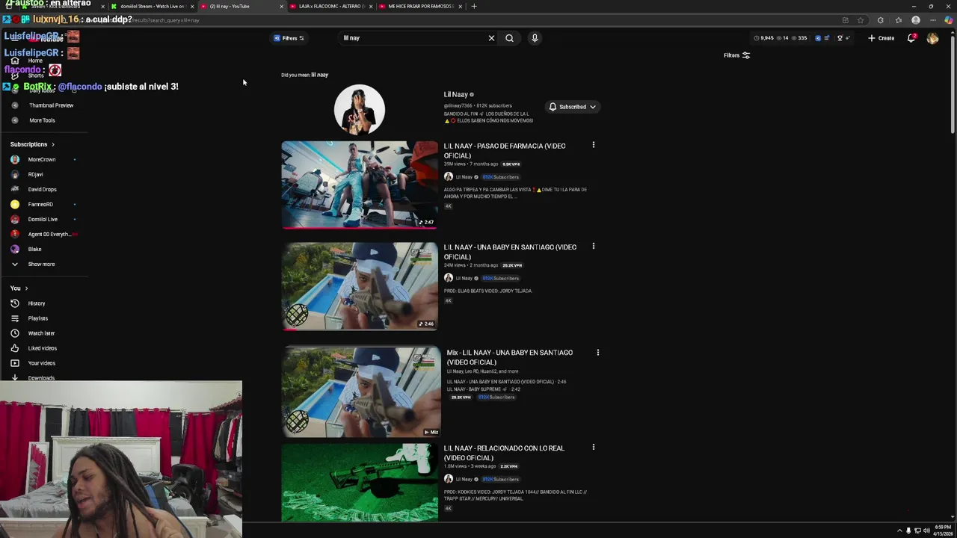Open the History page icon
The height and width of the screenshot is (538, 957).
click(15, 303)
